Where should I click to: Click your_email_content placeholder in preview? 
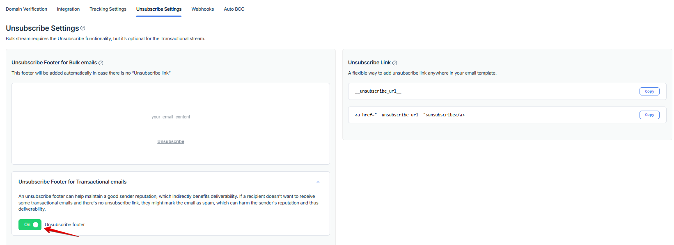[x=171, y=117]
